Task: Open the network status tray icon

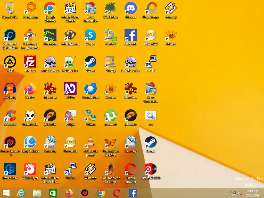Action: coord(234,193)
